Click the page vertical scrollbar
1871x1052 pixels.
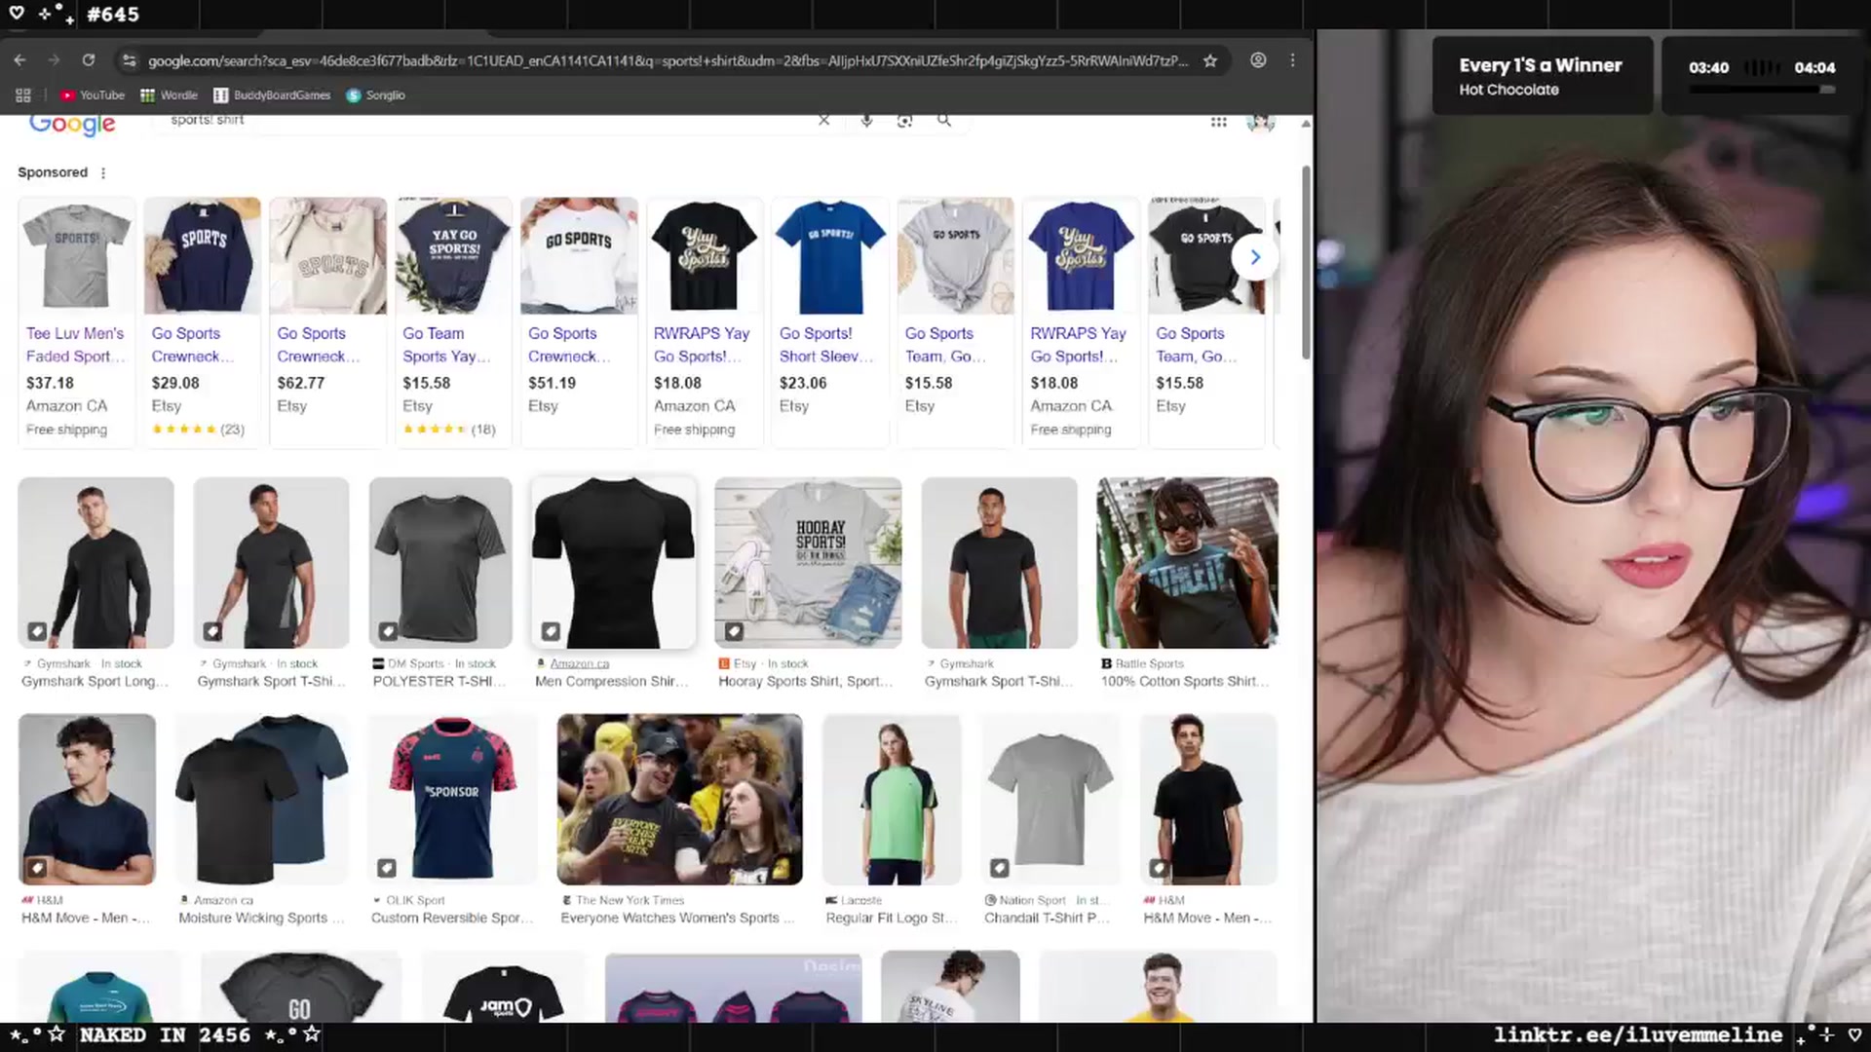tap(1306, 263)
